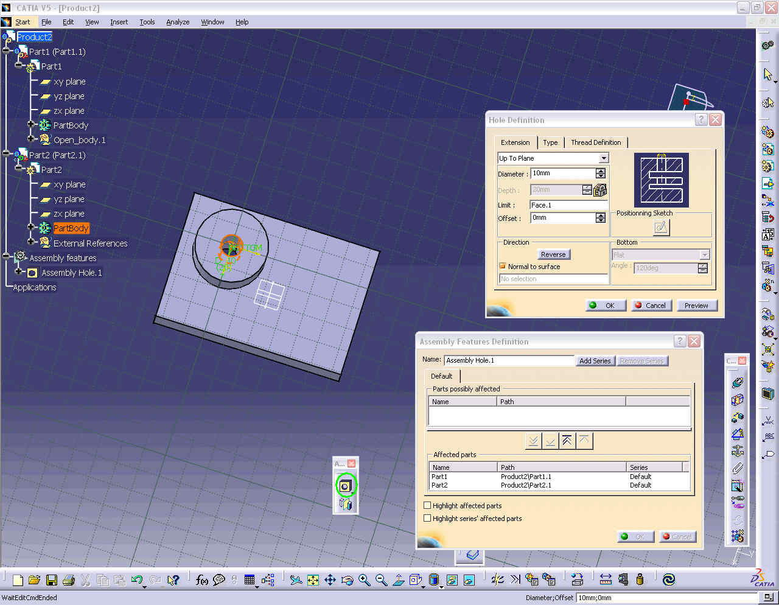
Task: Collapse the Part2 (Part2.1) tree node
Action: [x=6, y=154]
